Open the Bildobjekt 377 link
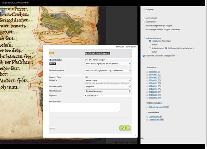 [x=155, y=92]
